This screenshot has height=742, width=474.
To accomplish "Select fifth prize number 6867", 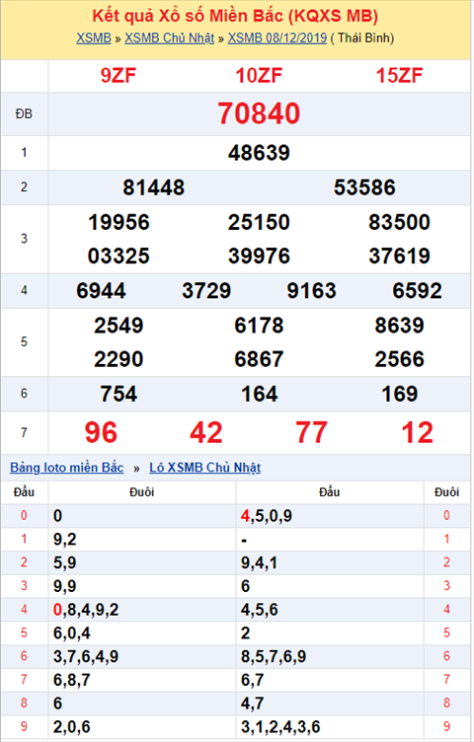I will 259,359.
